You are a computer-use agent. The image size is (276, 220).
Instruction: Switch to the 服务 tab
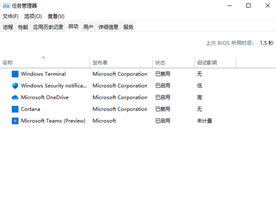(128, 27)
